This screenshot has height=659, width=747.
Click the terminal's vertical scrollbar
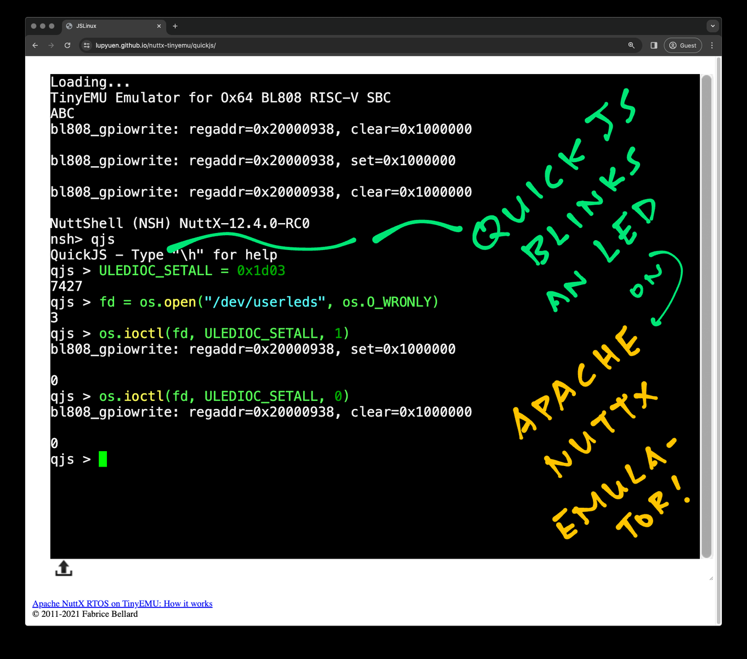click(x=706, y=316)
